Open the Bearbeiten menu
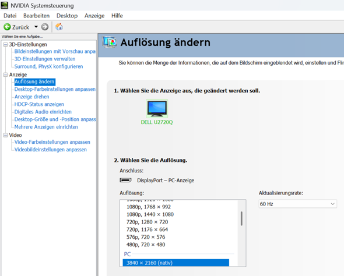 click(x=36, y=16)
